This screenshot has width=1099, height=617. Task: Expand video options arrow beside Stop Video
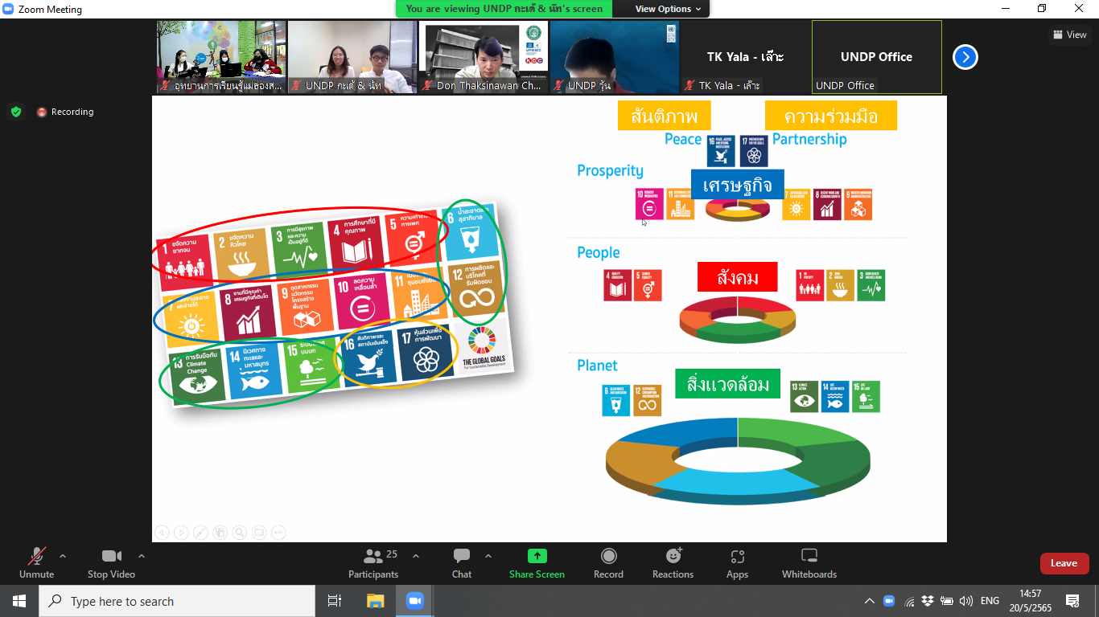click(142, 556)
